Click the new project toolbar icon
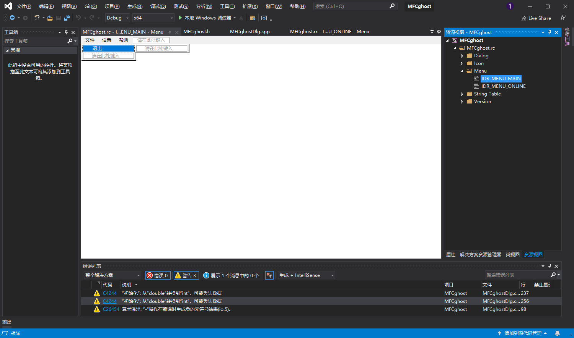 tap(37, 18)
